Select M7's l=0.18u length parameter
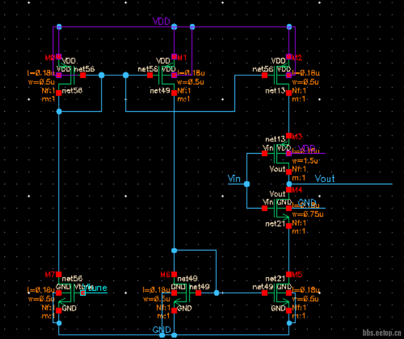 [x=41, y=290]
